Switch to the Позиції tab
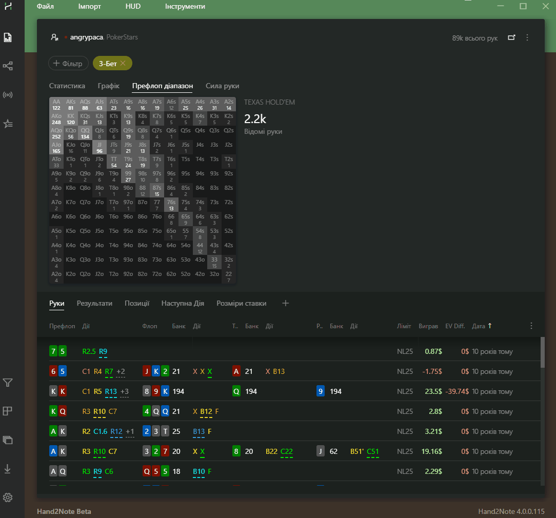 coord(137,303)
